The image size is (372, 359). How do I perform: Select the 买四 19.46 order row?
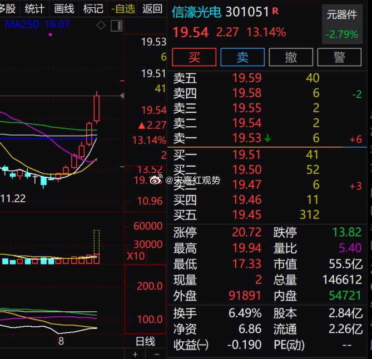pos(267,200)
